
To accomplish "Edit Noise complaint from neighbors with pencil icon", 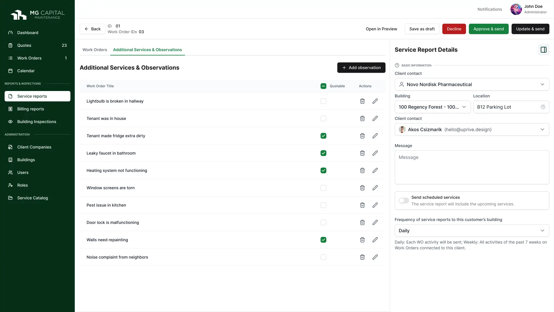I will click(375, 257).
